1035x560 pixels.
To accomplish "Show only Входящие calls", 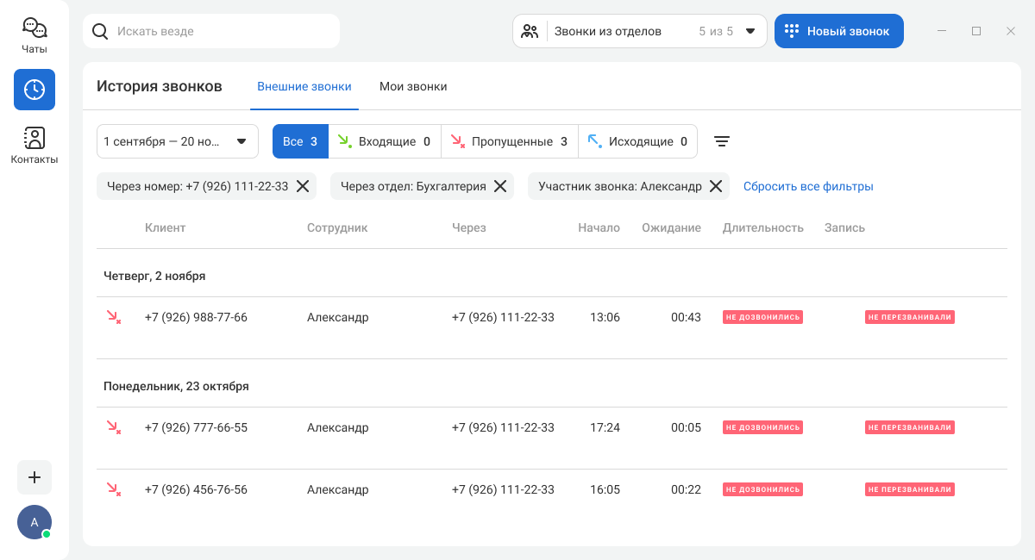I will pyautogui.click(x=384, y=141).
